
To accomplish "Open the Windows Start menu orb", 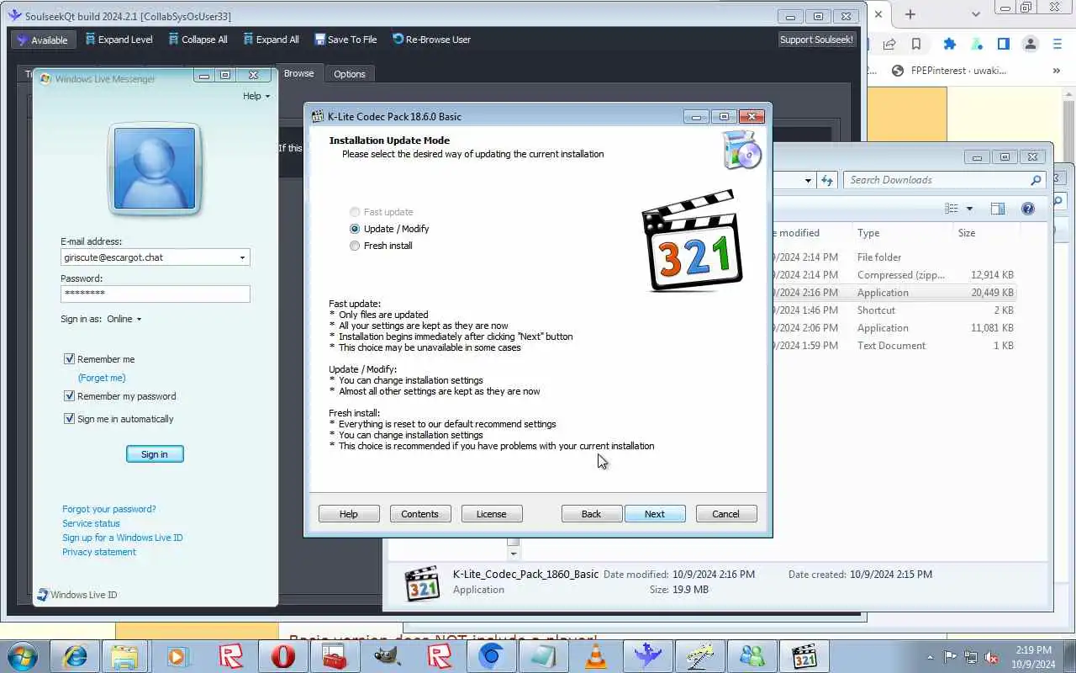I will tap(22, 655).
